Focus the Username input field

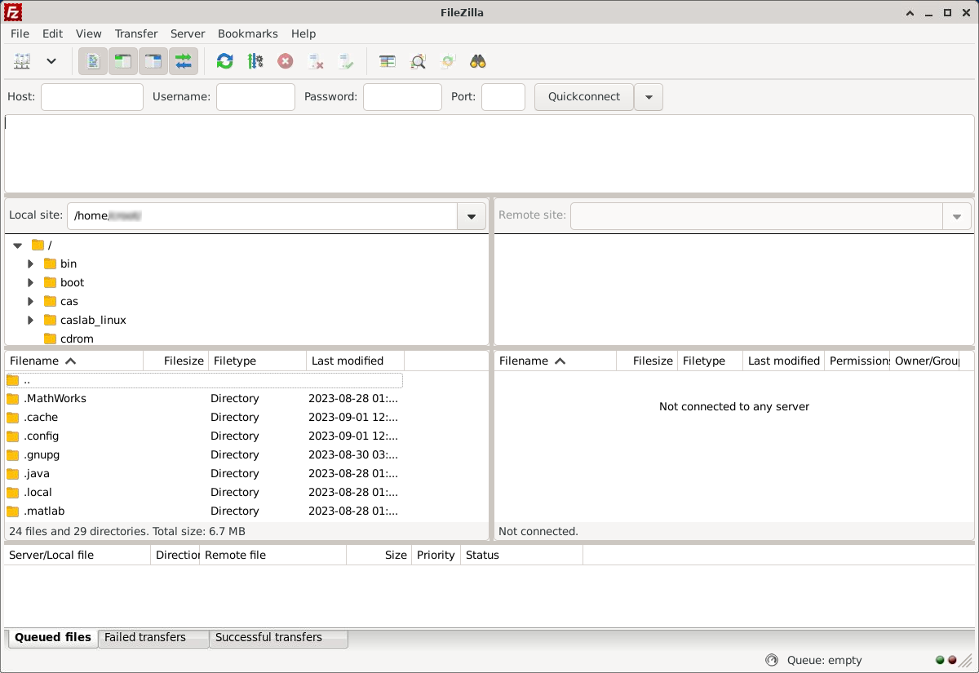pos(255,96)
